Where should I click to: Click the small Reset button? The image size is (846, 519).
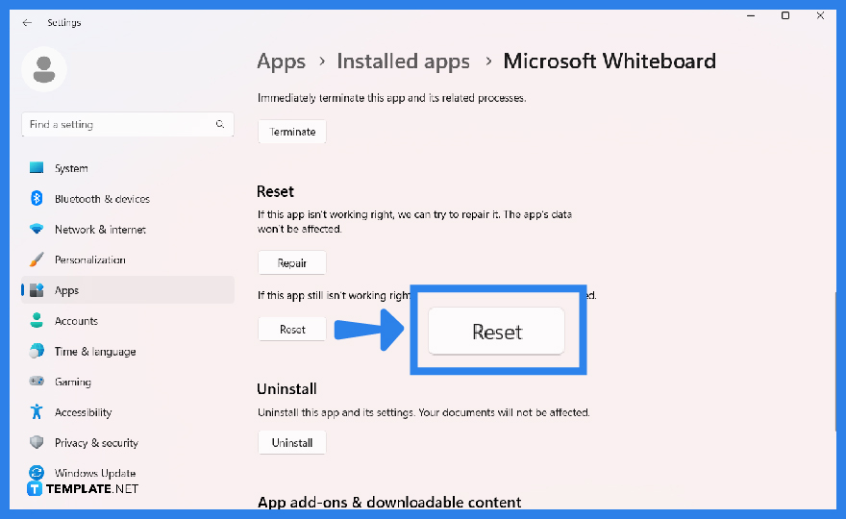click(292, 329)
